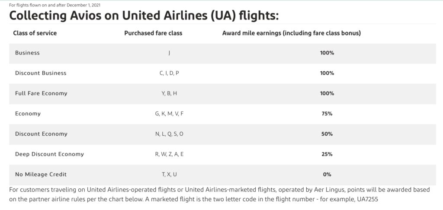The width and height of the screenshot is (443, 210).
Task: Select the R, W, Z, A, E fare classes
Action: coord(169,154)
